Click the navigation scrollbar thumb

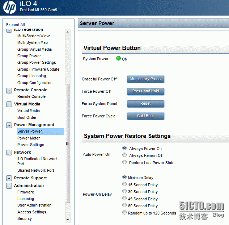click(x=68, y=143)
